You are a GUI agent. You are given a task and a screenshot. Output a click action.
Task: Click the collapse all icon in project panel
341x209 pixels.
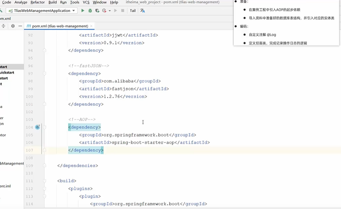point(3,26)
